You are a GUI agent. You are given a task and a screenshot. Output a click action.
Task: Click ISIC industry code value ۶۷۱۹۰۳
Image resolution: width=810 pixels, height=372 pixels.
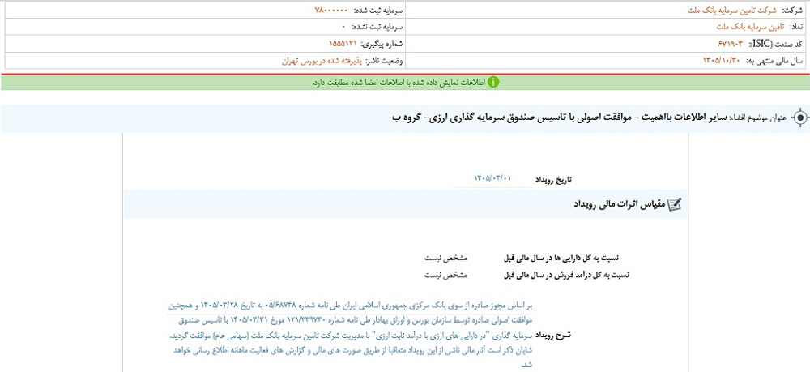(x=729, y=44)
